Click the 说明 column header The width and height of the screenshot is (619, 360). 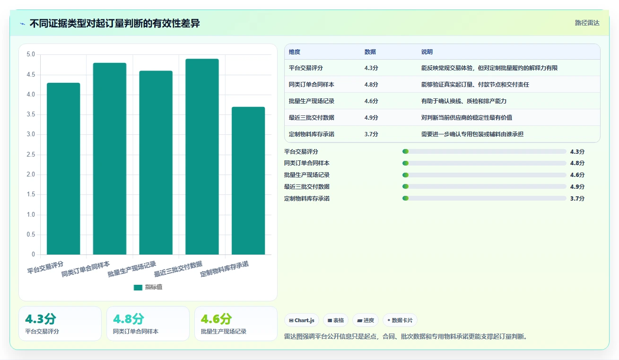pos(427,52)
